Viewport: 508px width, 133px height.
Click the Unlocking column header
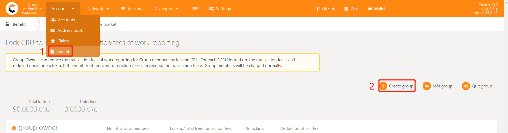click(x=254, y=128)
